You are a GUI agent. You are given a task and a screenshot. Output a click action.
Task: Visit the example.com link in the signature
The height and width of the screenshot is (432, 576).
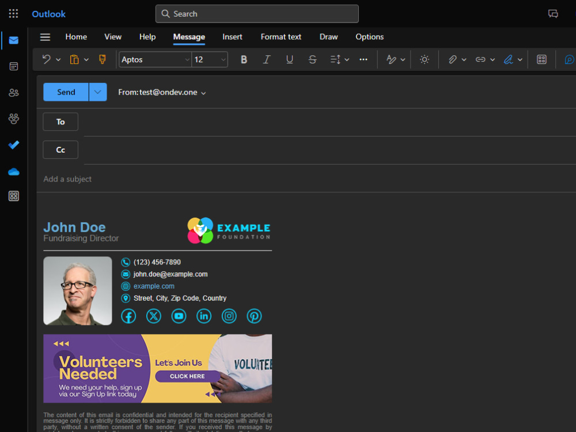coord(154,286)
